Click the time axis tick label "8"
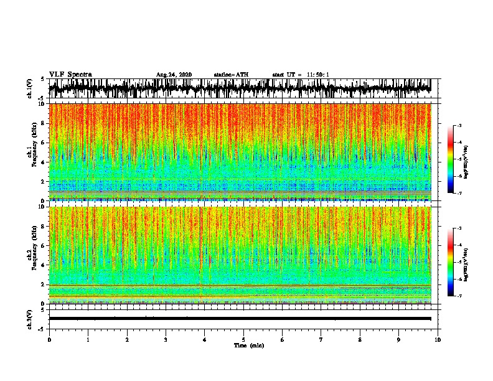Viewport: 493px width, 381px height. click(360, 340)
